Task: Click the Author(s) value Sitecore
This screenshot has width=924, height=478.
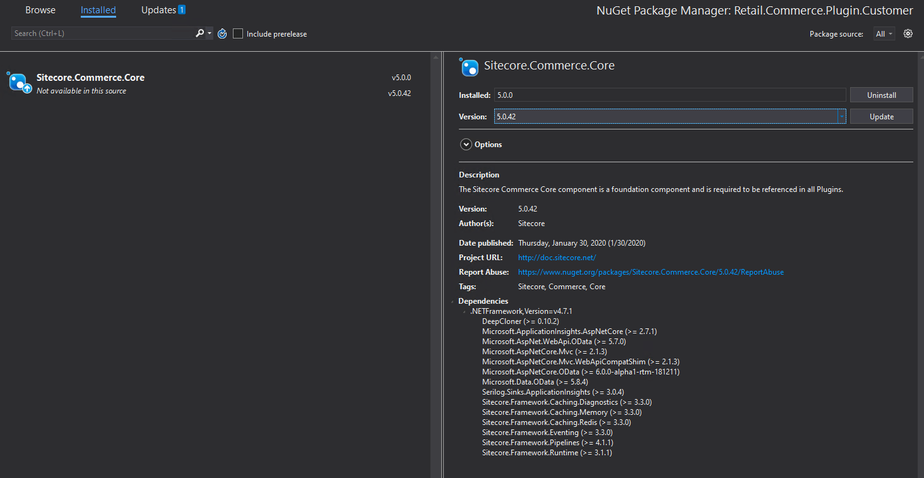Action: [531, 224]
